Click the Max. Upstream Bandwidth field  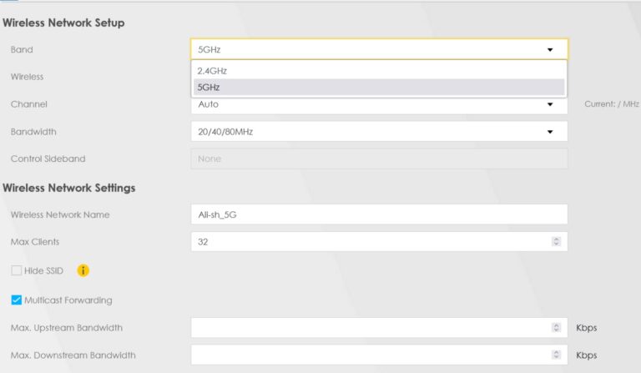click(x=379, y=328)
